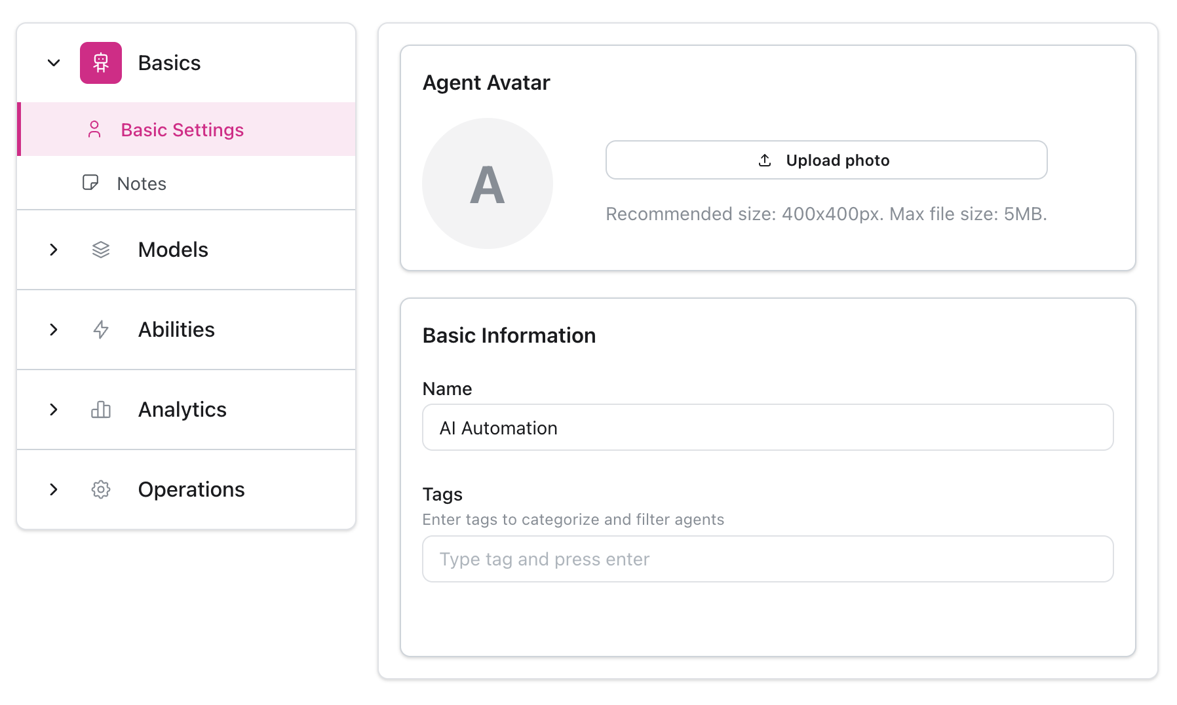Expand the Operations section
The width and height of the screenshot is (1177, 705).
click(53, 489)
